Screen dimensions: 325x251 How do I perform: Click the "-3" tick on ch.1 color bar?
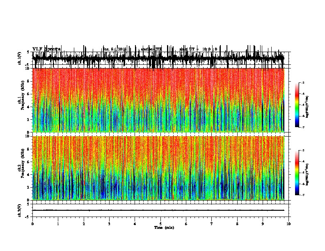pos(302,82)
